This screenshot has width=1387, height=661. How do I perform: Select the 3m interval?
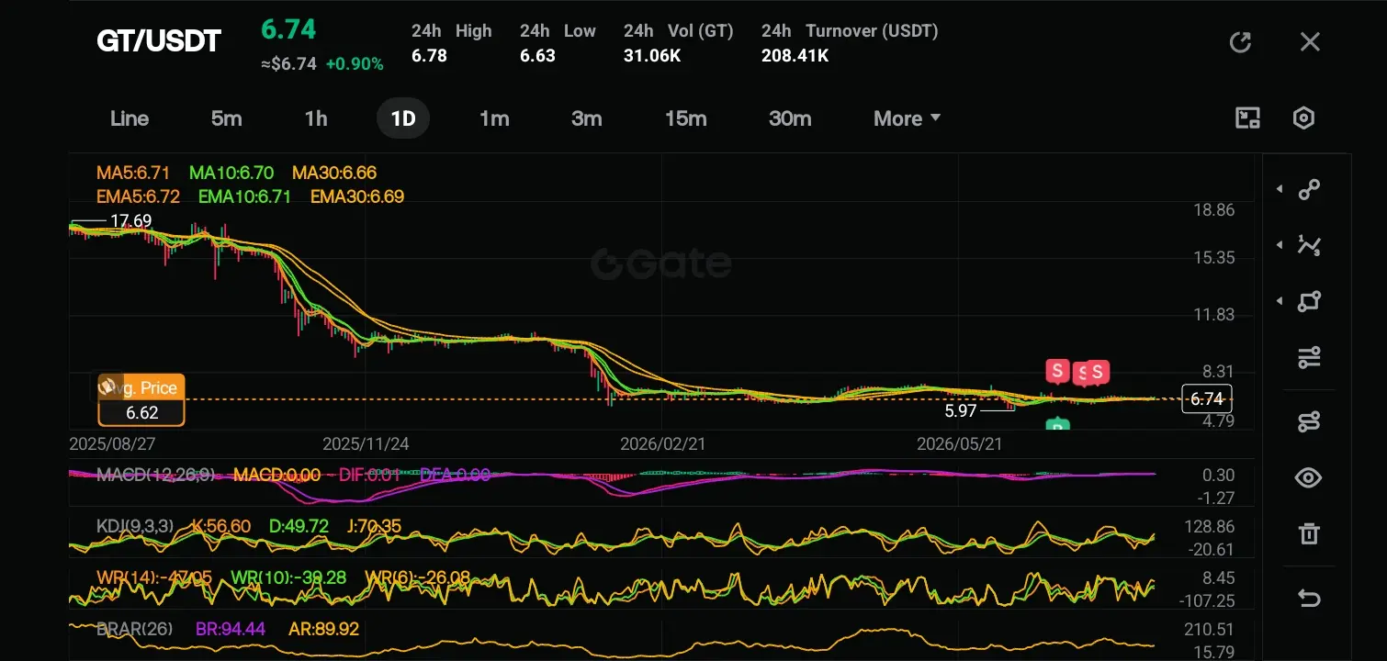[586, 118]
